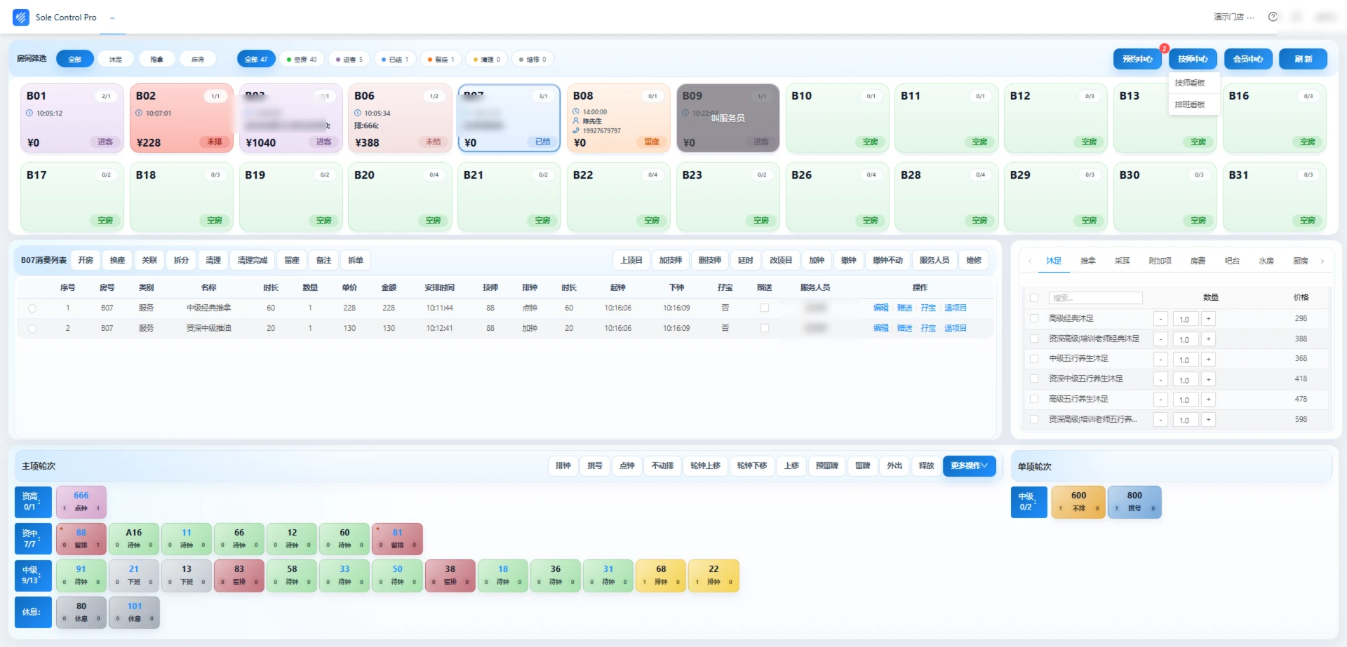Click the 刷新 refresh button
The height and width of the screenshot is (647, 1347).
pos(1303,59)
